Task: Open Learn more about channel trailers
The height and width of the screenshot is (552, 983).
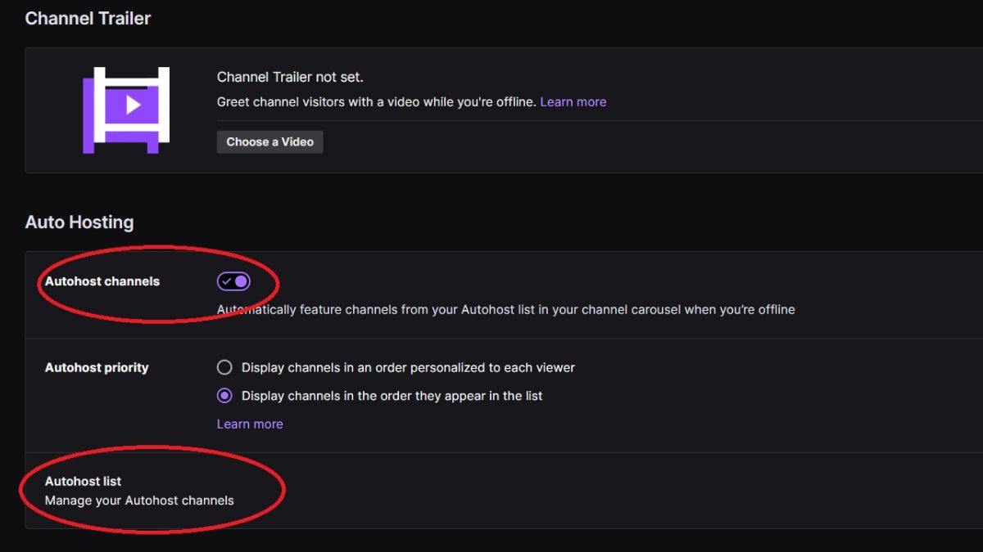Action: coord(573,101)
